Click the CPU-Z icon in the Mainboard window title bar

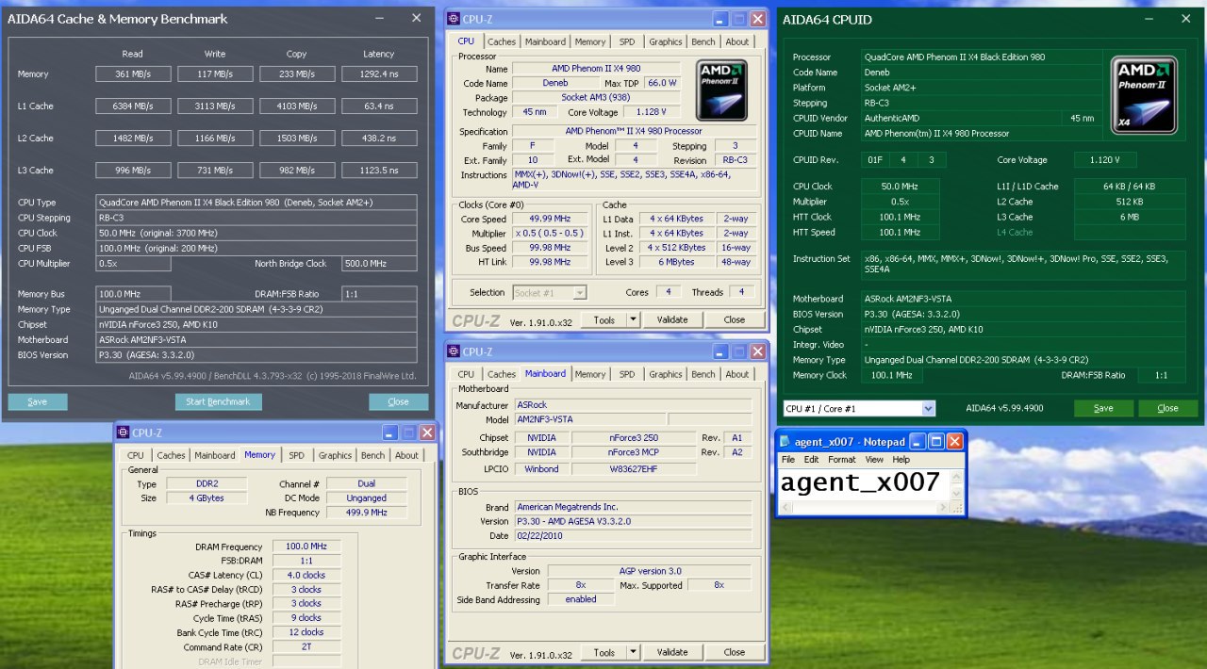(x=454, y=351)
